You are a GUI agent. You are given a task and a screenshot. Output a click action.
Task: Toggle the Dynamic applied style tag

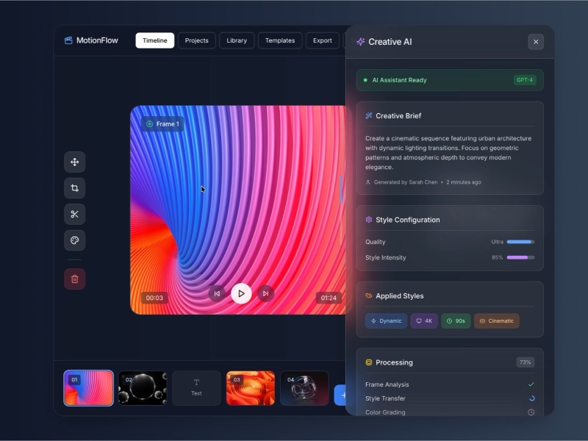[x=386, y=320]
